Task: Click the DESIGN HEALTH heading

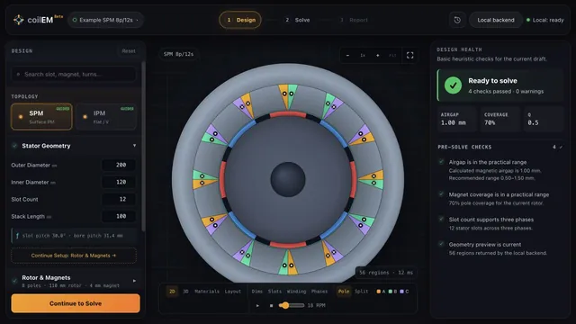Action: click(x=459, y=49)
